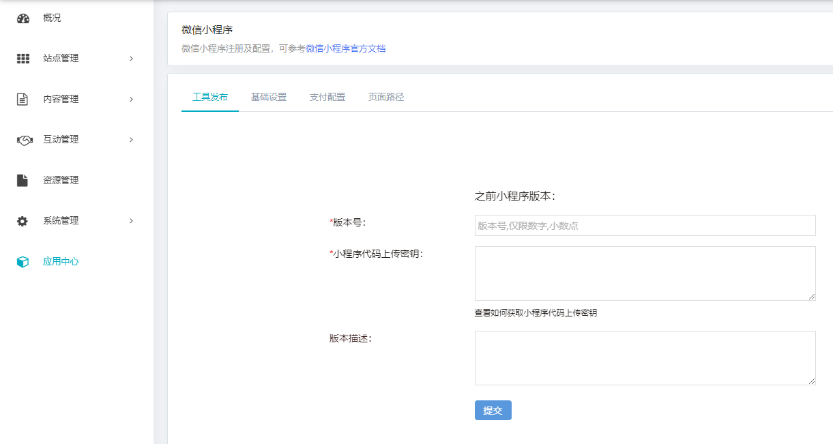Viewport: 833px width, 444px height.
Task: Expand the 内容管理 chevron arrow
Action: (x=131, y=100)
